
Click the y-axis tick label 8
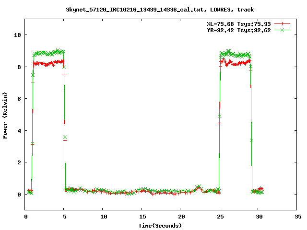19,67
